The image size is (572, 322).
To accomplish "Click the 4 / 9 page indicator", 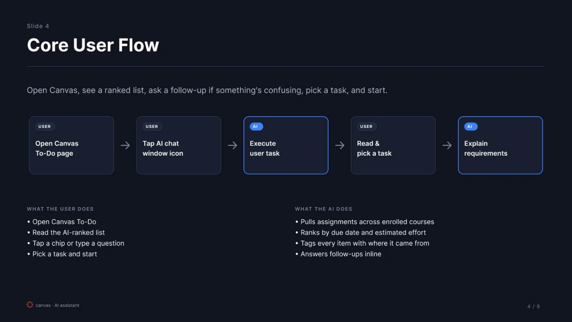I will point(534,306).
